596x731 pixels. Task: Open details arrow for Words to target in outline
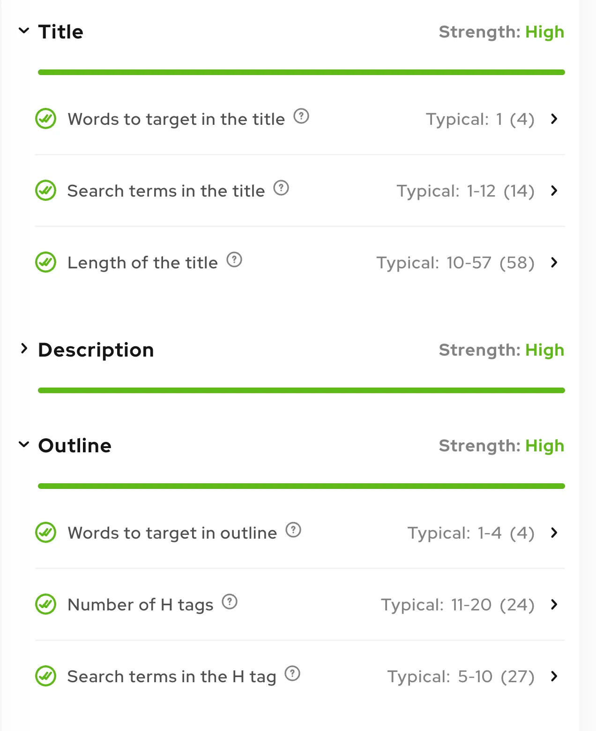coord(554,533)
